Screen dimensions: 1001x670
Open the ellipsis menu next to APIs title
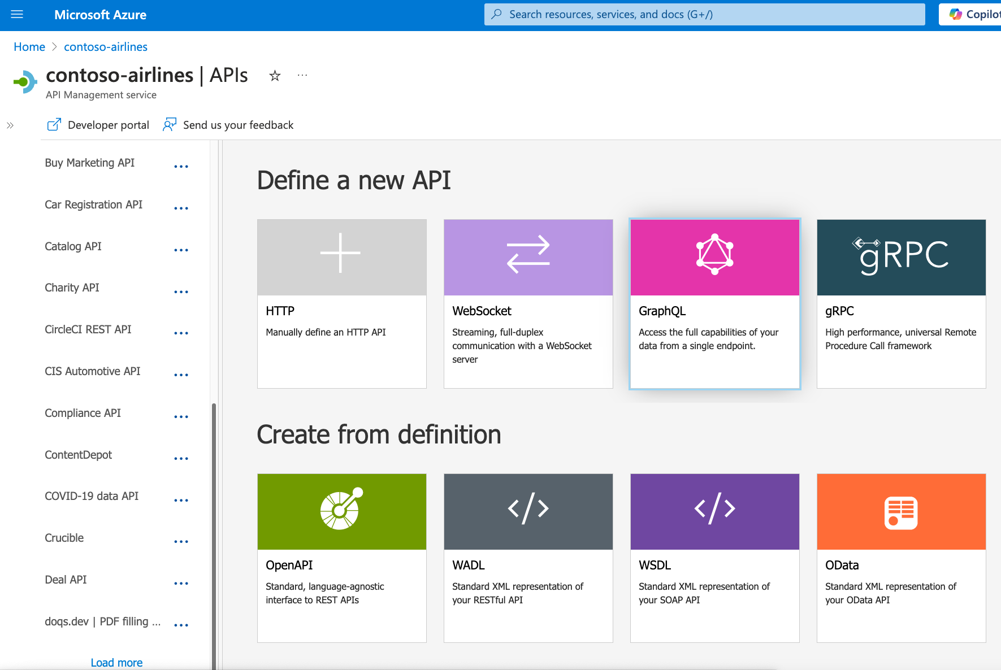302,75
